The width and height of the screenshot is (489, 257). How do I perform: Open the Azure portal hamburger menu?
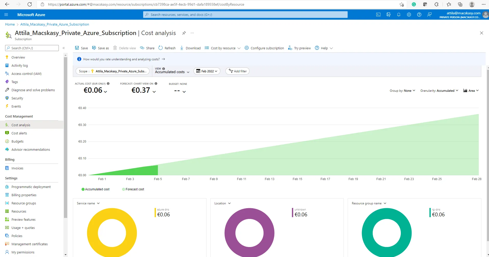6,15
